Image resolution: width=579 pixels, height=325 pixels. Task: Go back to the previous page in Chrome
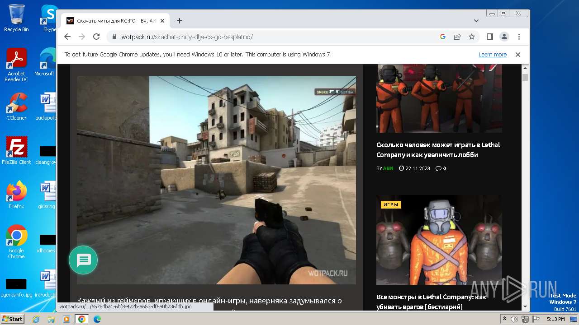coord(67,37)
